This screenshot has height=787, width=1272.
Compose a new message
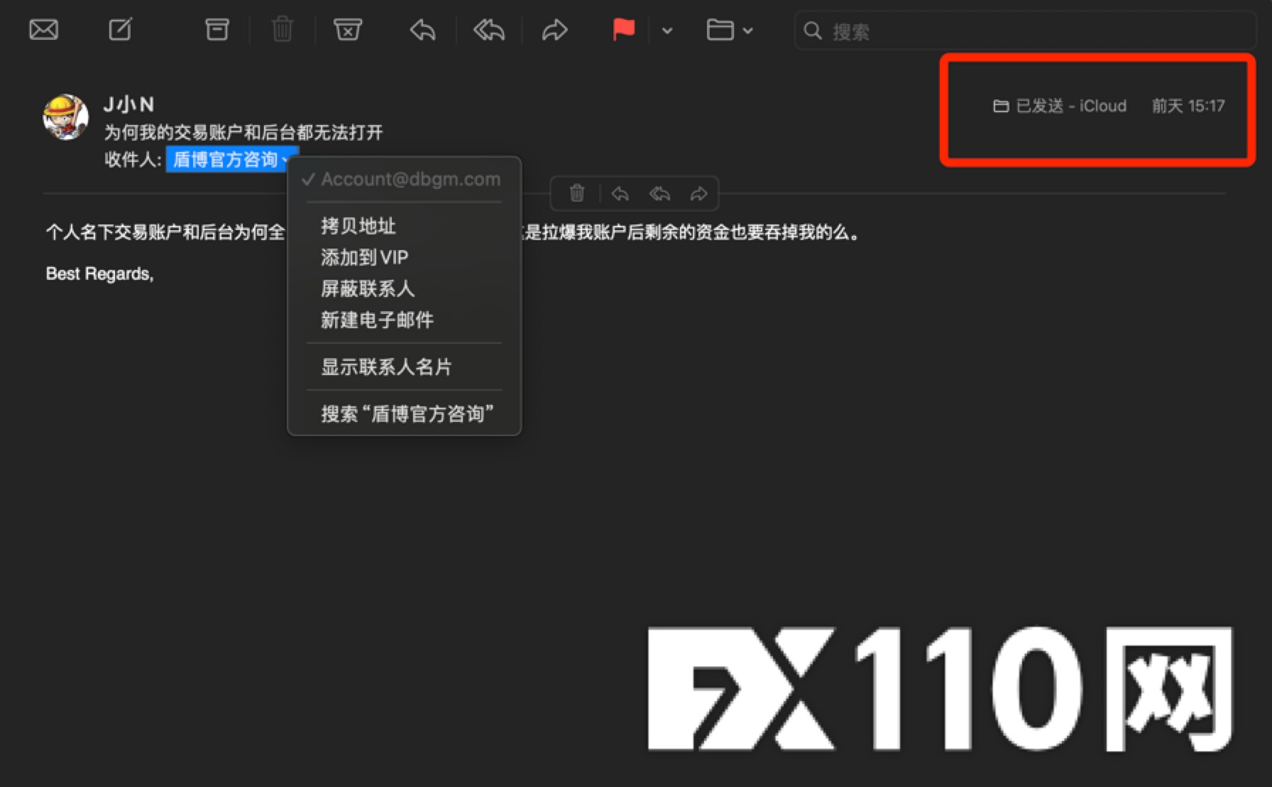(120, 30)
